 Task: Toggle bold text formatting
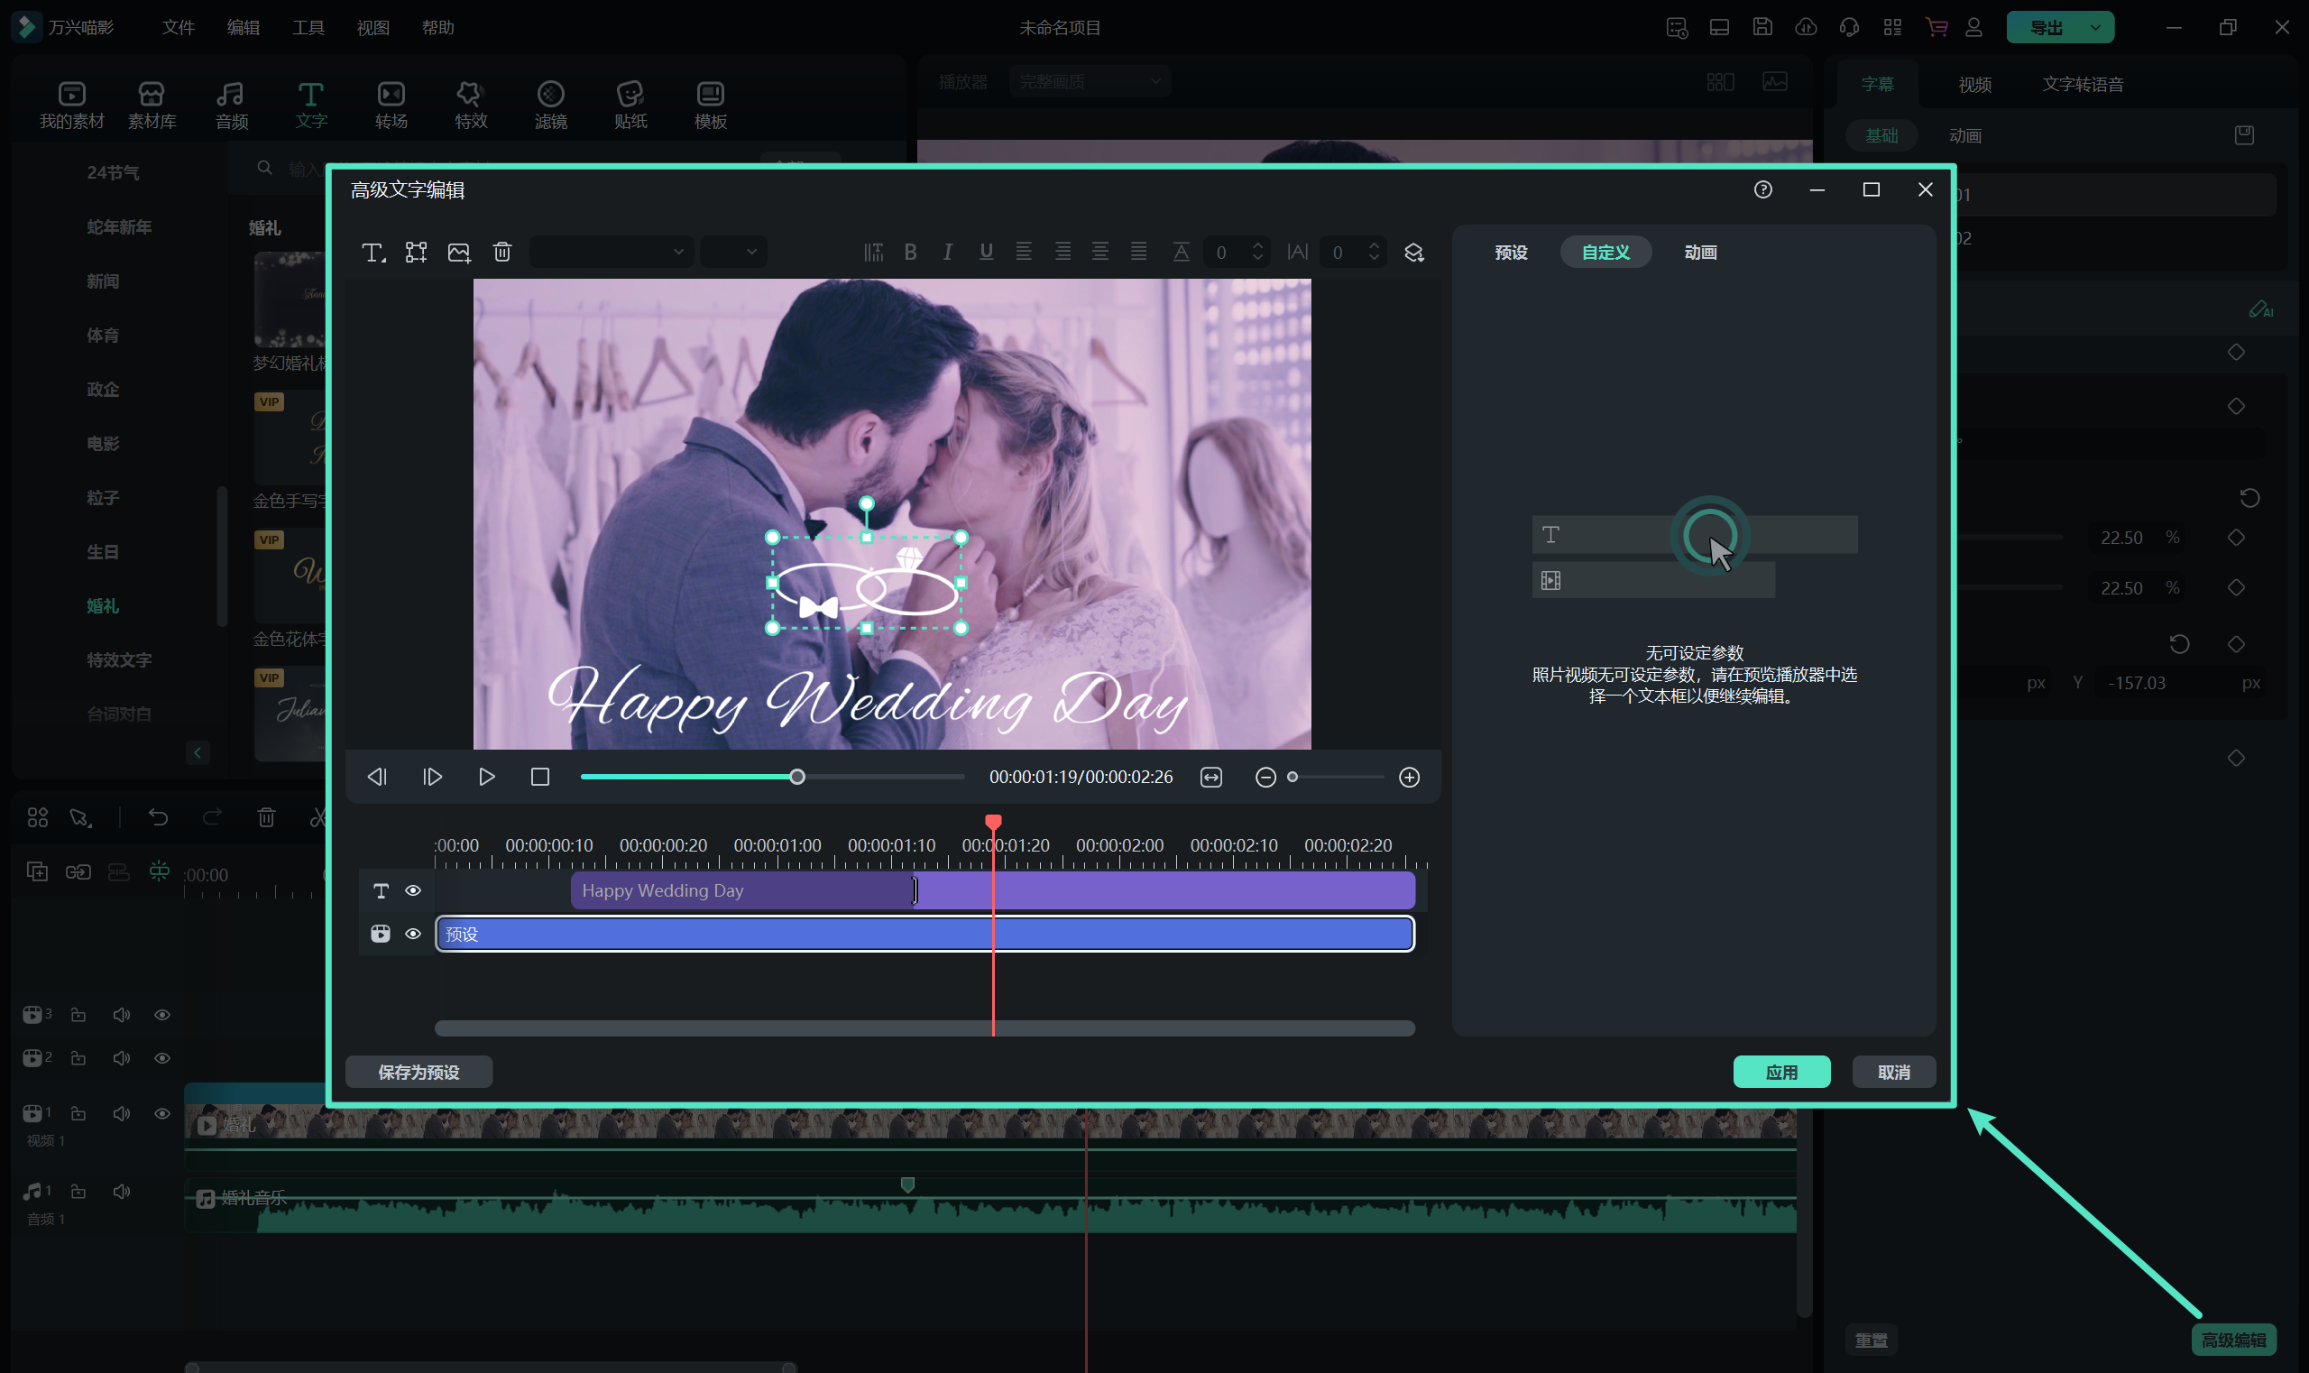coord(910,252)
